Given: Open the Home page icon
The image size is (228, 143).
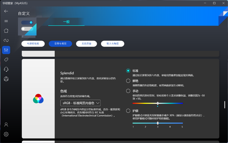Looking at the screenshot, I should click(6, 31).
